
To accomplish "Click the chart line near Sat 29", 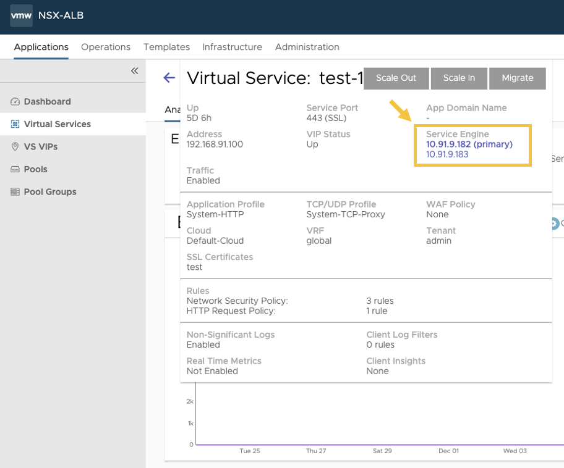I will (x=382, y=445).
